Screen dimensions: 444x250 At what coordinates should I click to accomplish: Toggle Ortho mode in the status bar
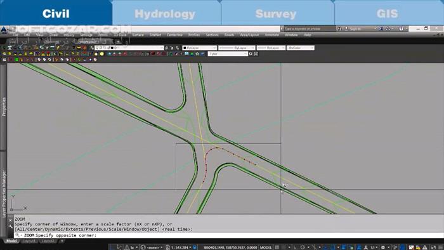(296, 247)
